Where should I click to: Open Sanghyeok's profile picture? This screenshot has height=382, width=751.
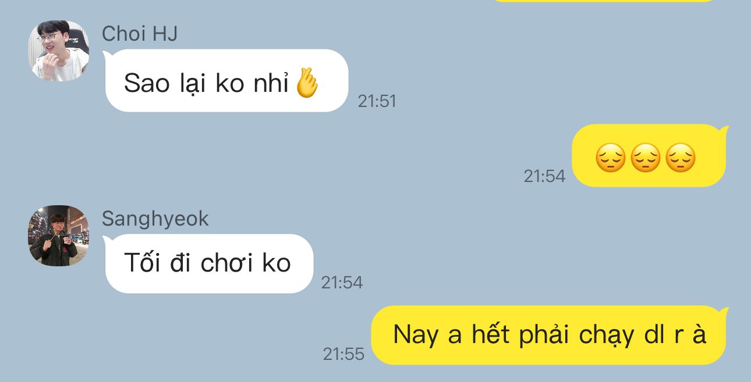pos(59,235)
